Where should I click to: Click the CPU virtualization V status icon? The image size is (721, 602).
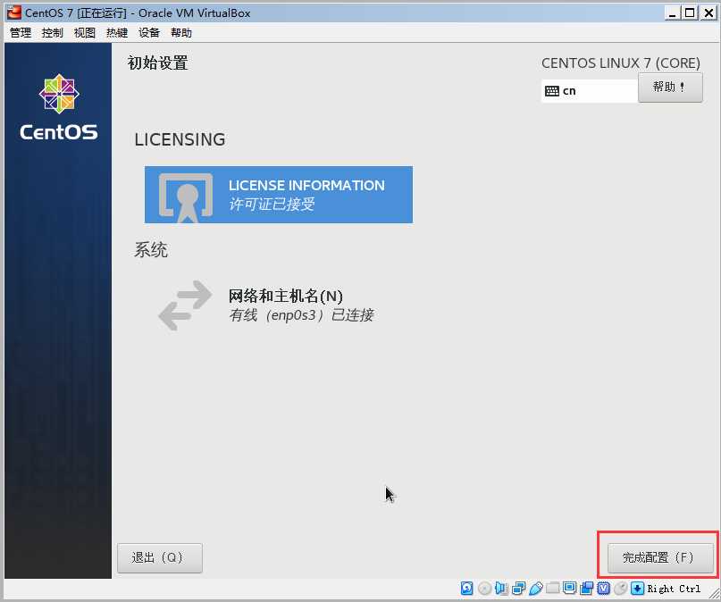tap(603, 589)
